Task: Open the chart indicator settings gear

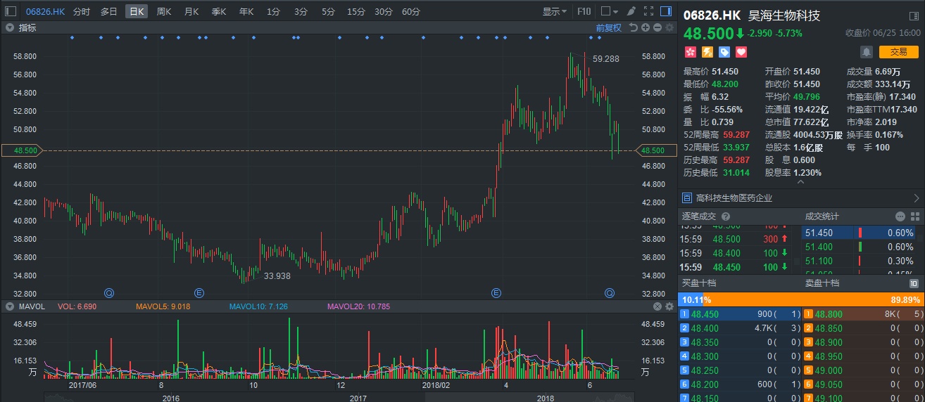Action: (x=668, y=27)
